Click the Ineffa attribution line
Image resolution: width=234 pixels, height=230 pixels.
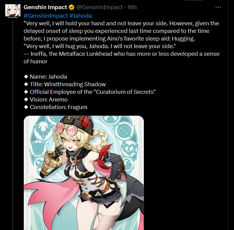(121, 58)
